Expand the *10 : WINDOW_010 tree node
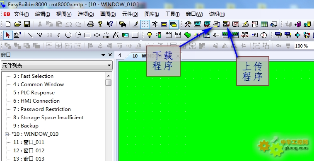The height and width of the screenshot is (161, 314). point(7,134)
